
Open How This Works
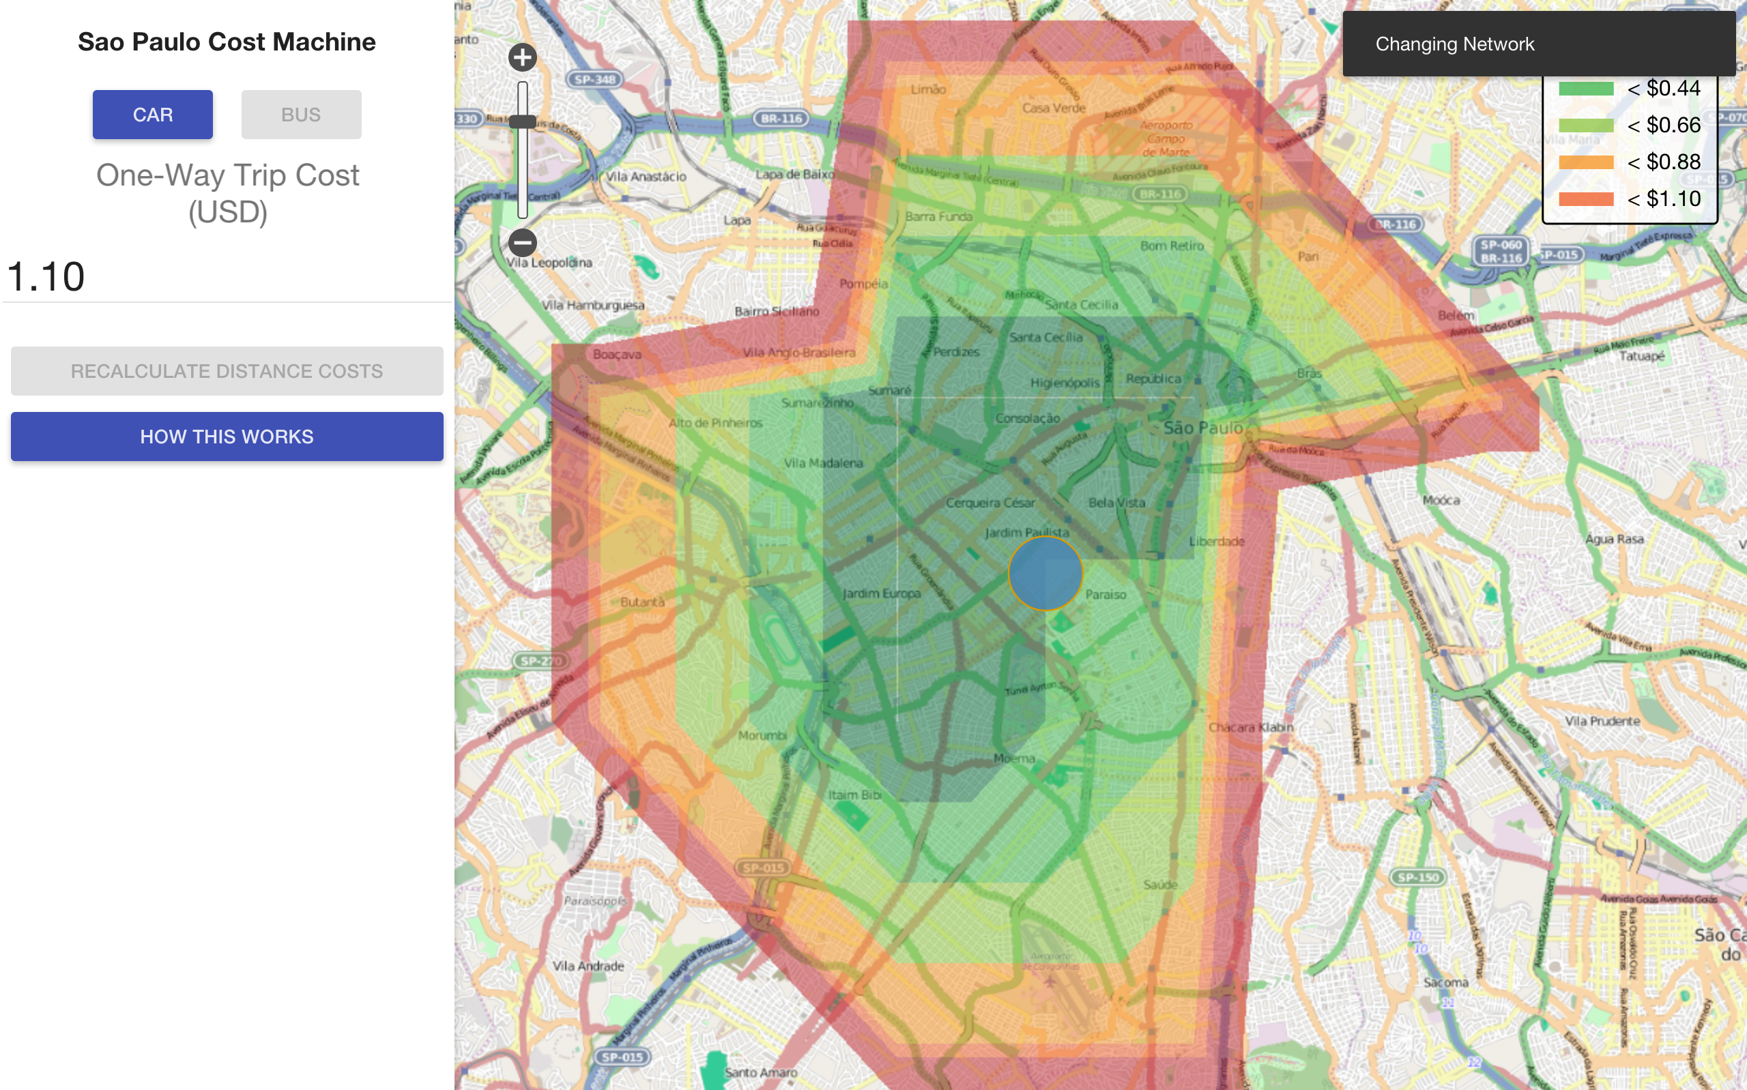coord(227,436)
